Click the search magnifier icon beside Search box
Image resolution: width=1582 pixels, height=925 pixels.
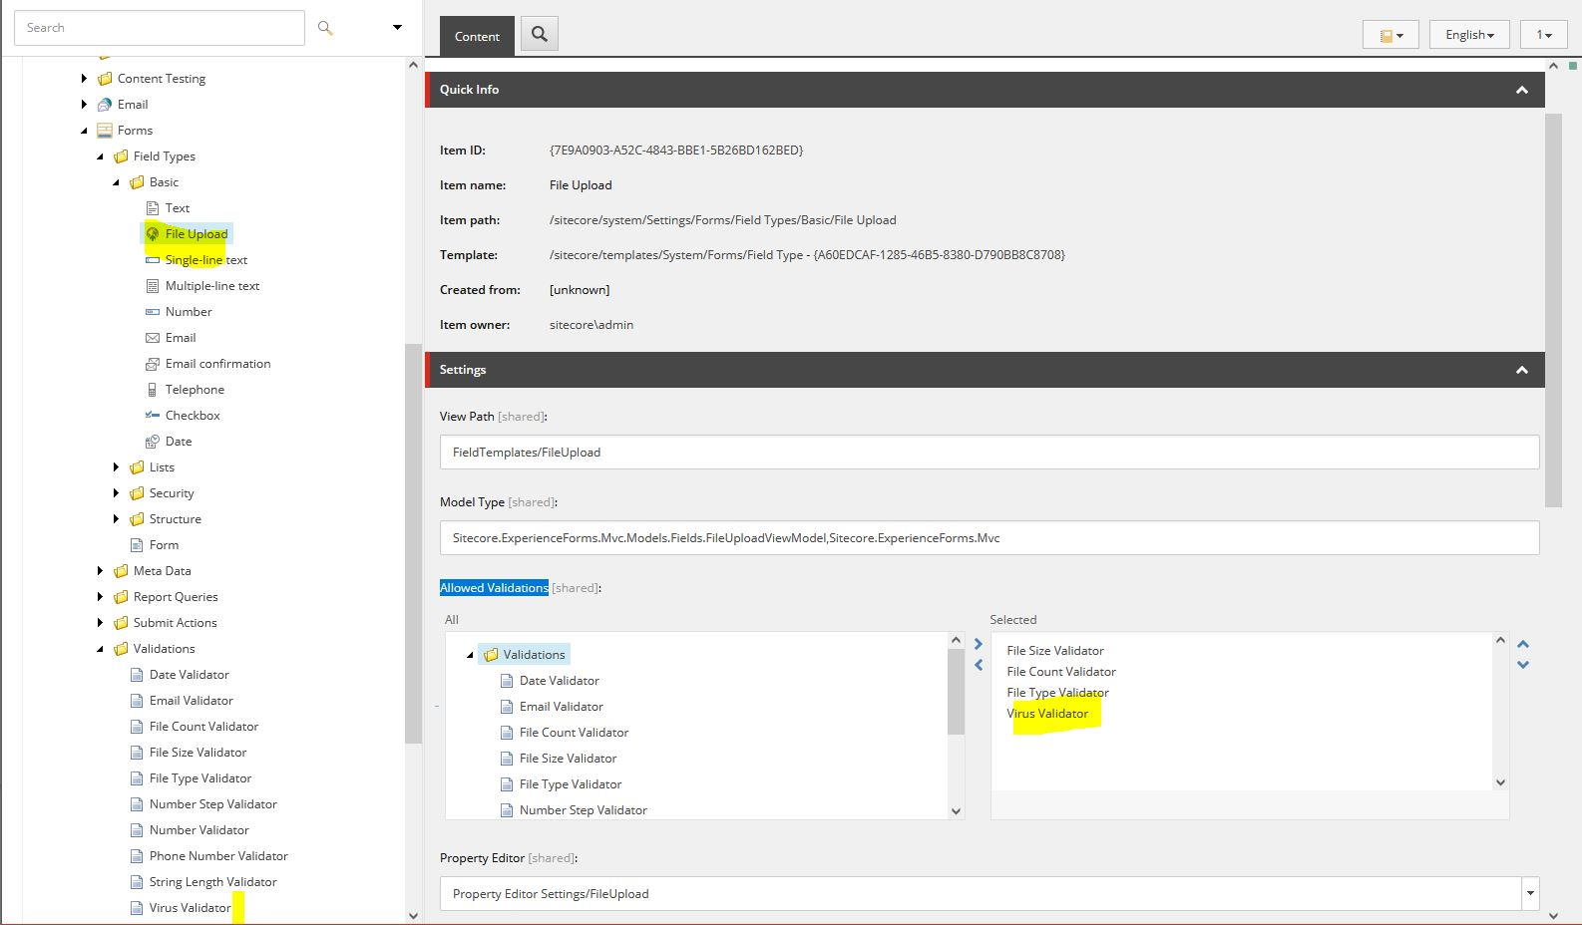click(x=325, y=28)
